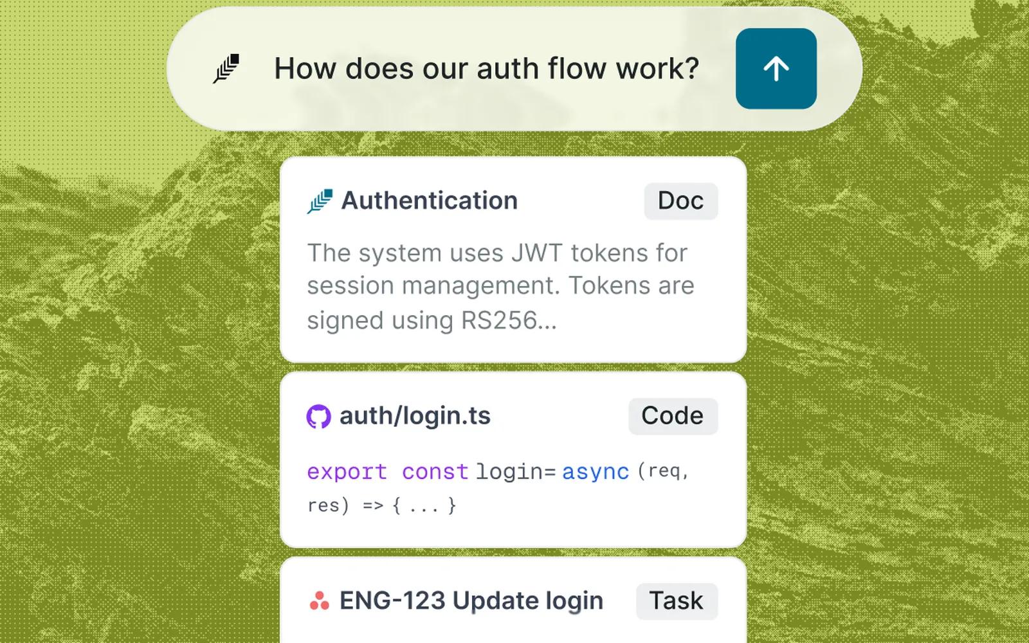Submit the query with the arrow button
The height and width of the screenshot is (643, 1029).
tap(776, 68)
